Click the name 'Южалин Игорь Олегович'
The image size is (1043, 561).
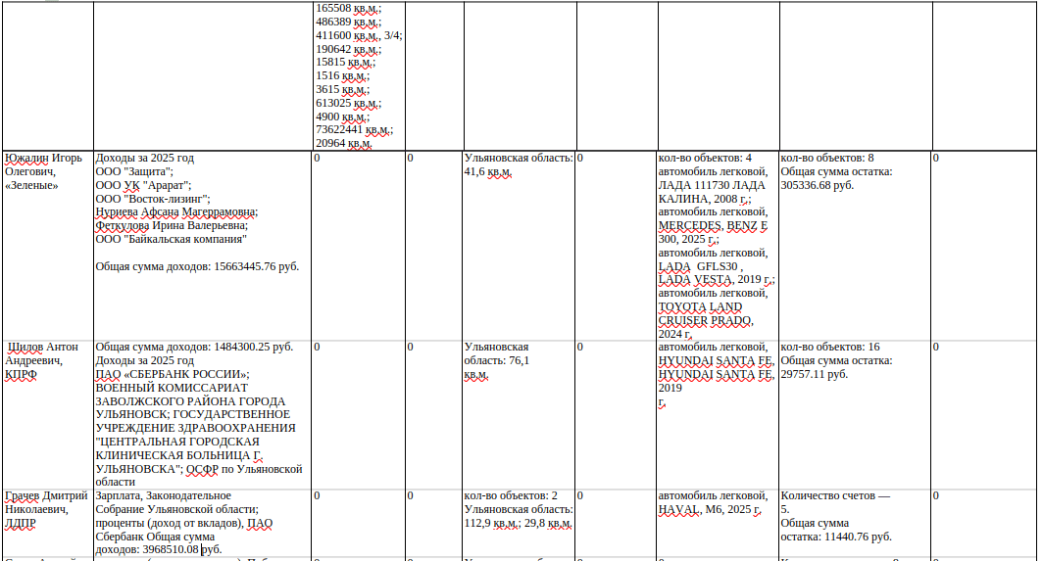[x=44, y=164]
